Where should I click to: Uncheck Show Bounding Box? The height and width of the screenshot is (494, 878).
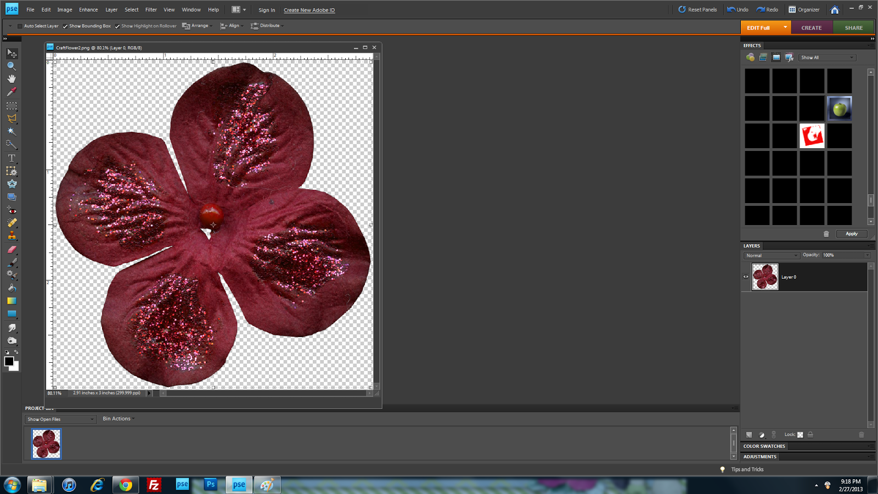(x=64, y=26)
